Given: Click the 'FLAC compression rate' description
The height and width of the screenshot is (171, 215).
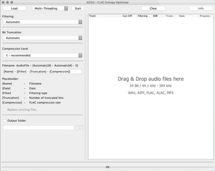Looking at the screenshot, I should (45, 103).
